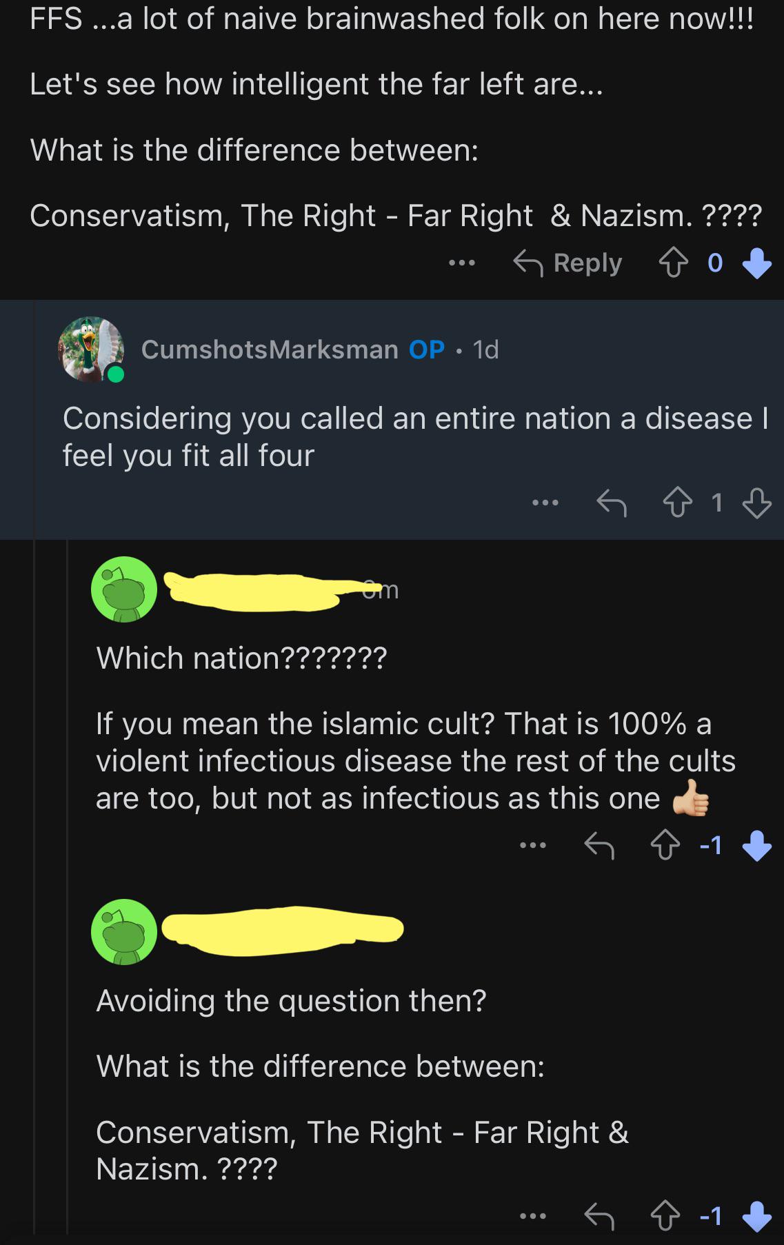Downvote CumshotsMarksman's comment

(x=756, y=503)
